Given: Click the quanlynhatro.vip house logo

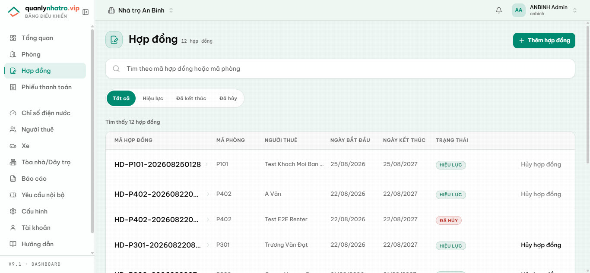Looking at the screenshot, I should pos(14,12).
